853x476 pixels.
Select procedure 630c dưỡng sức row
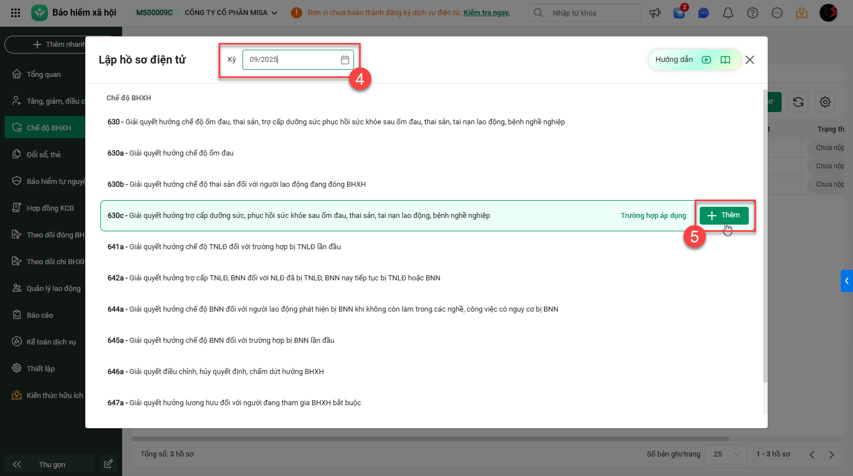428,216
